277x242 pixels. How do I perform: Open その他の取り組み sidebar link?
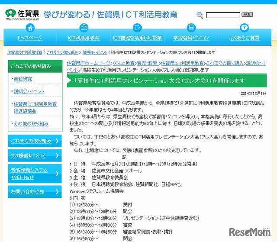[x=31, y=123]
